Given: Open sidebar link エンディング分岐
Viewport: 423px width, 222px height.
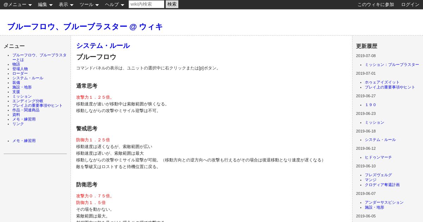Looking at the screenshot, I should [28, 101].
